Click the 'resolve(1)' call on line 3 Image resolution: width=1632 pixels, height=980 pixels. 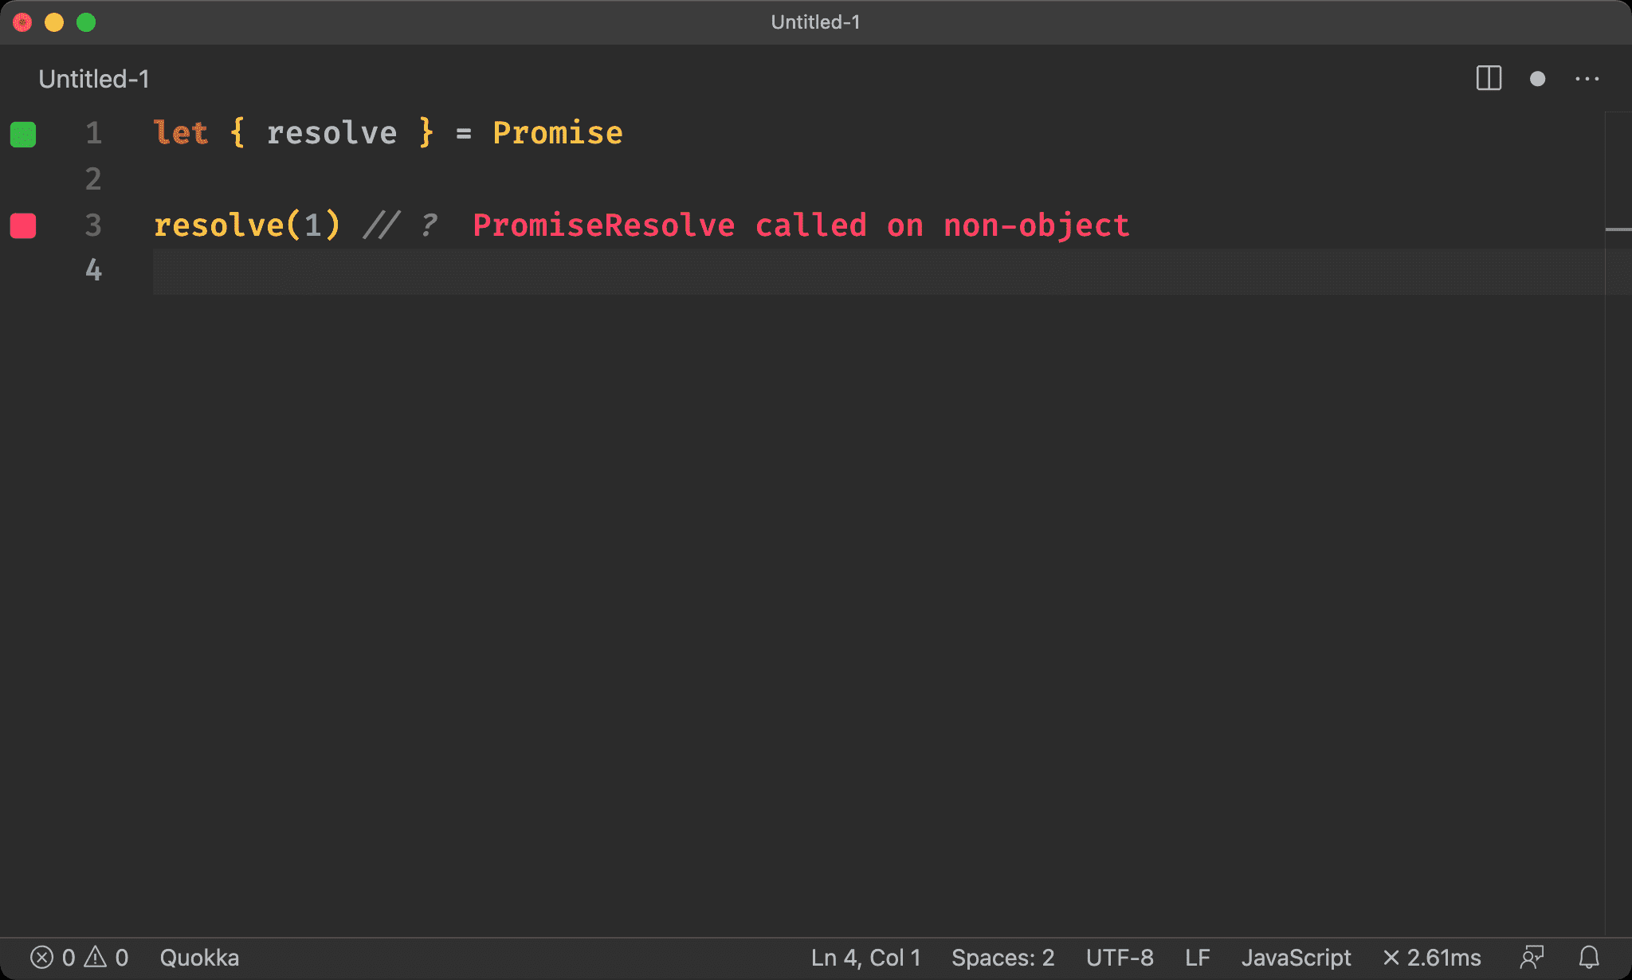(x=247, y=225)
